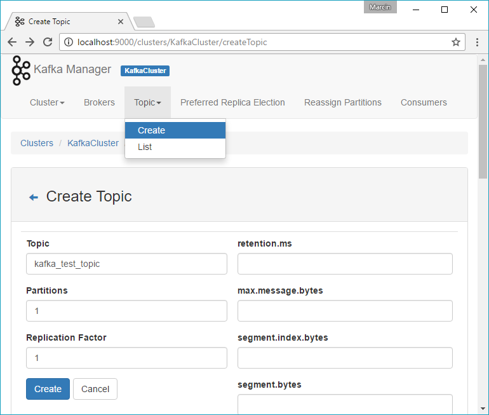Select List from the Topic menu
This screenshot has width=489, height=415.
click(175, 147)
